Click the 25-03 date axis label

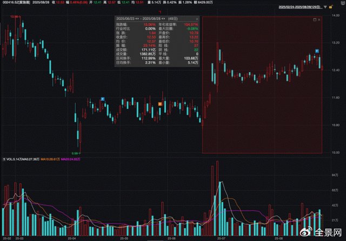coord(19,239)
